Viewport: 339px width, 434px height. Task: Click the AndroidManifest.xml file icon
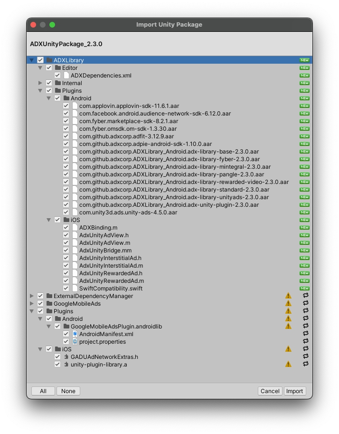click(x=75, y=334)
